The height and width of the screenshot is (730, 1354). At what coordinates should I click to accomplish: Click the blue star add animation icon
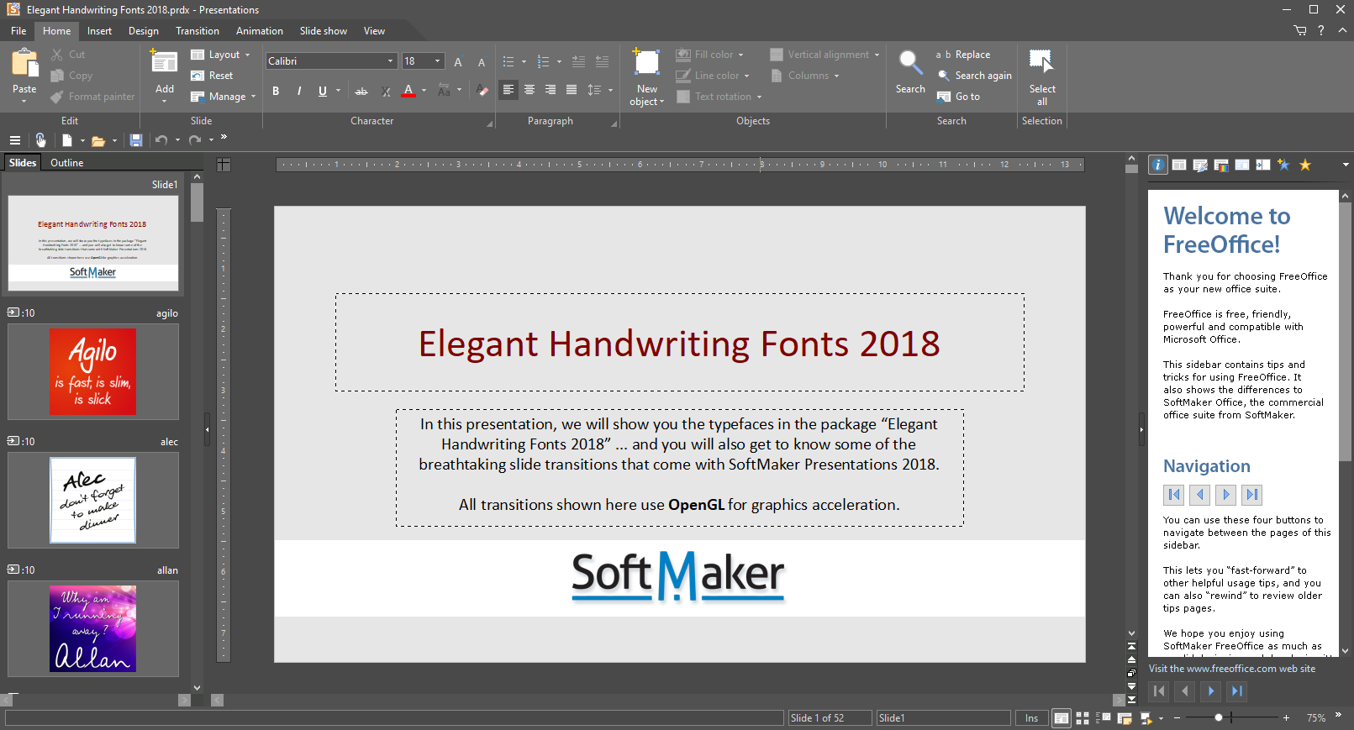pyautogui.click(x=1283, y=165)
